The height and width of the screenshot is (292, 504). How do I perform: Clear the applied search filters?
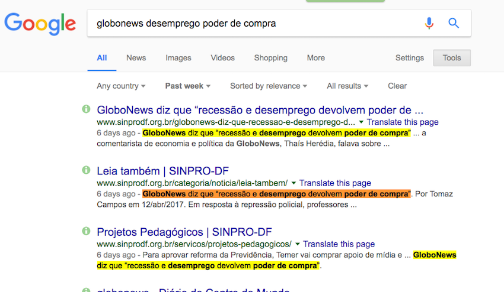(x=397, y=86)
